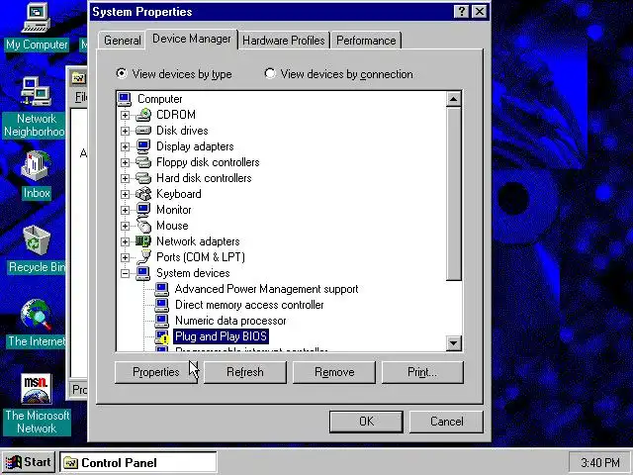This screenshot has height=475, width=633.
Task: Expand the Mouse tree node
Action: pyautogui.click(x=126, y=226)
